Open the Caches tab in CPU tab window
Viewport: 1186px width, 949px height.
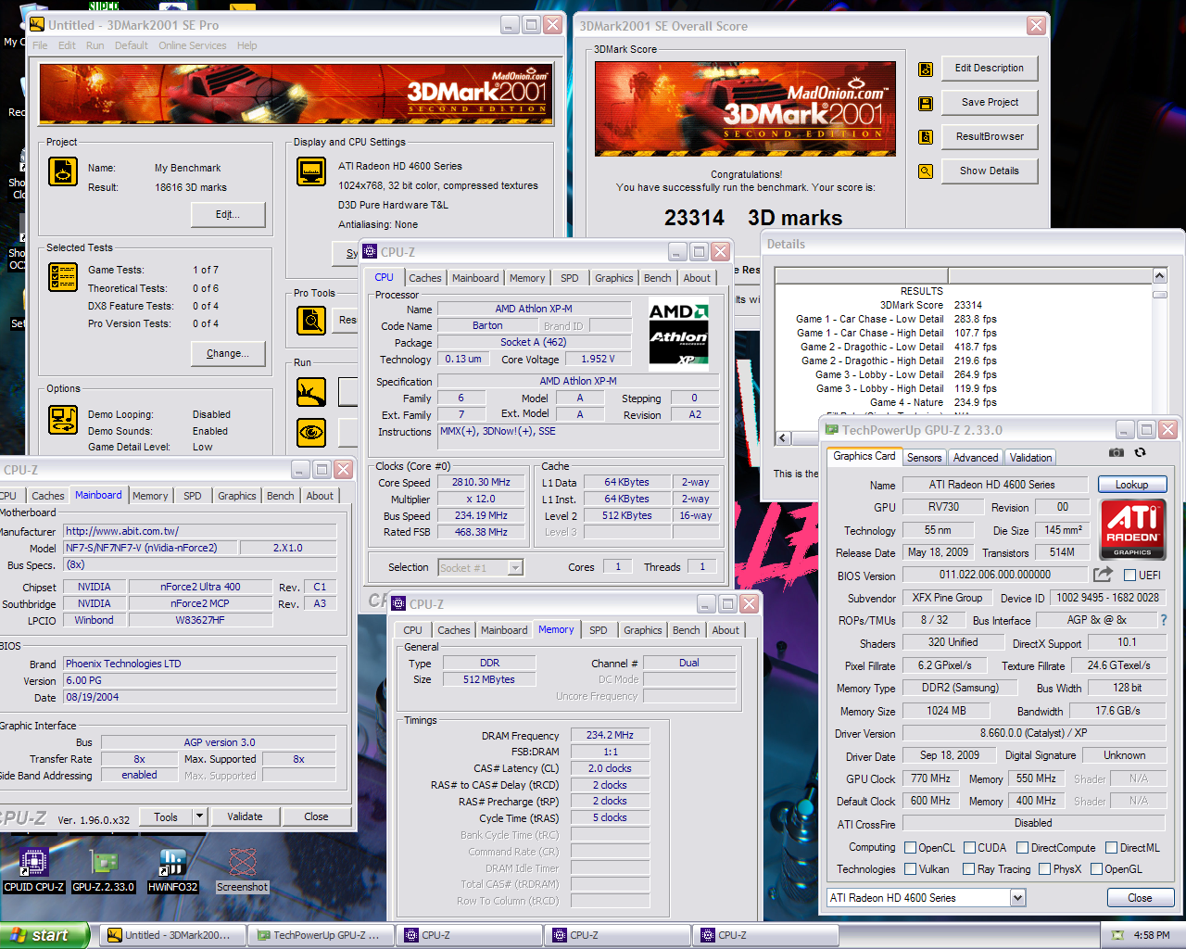pos(425,278)
